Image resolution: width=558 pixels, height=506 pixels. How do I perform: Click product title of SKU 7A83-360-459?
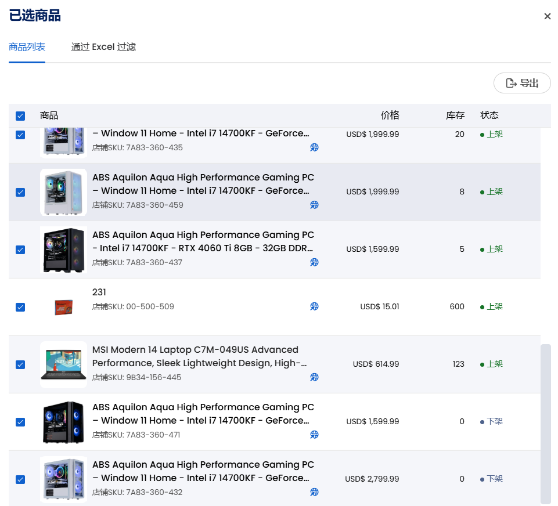tap(203, 184)
